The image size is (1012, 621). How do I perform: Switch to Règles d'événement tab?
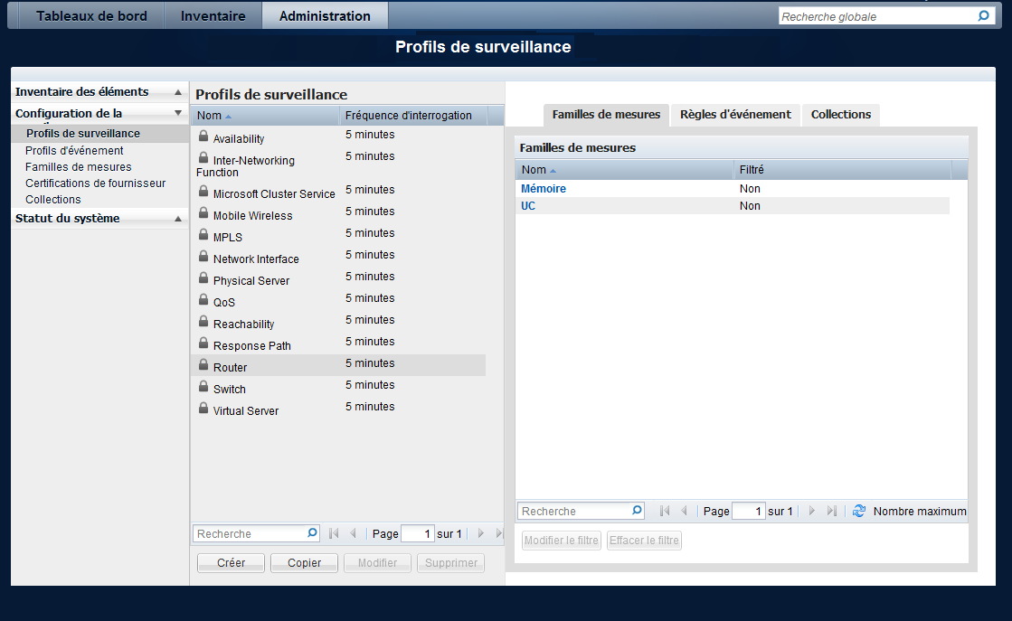[x=736, y=115]
